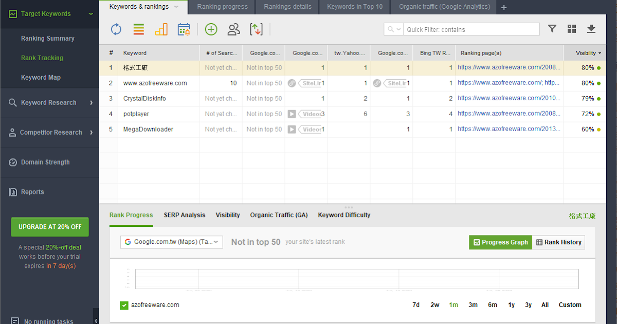Select the Organic Traffic (GA) tab

coord(279,215)
